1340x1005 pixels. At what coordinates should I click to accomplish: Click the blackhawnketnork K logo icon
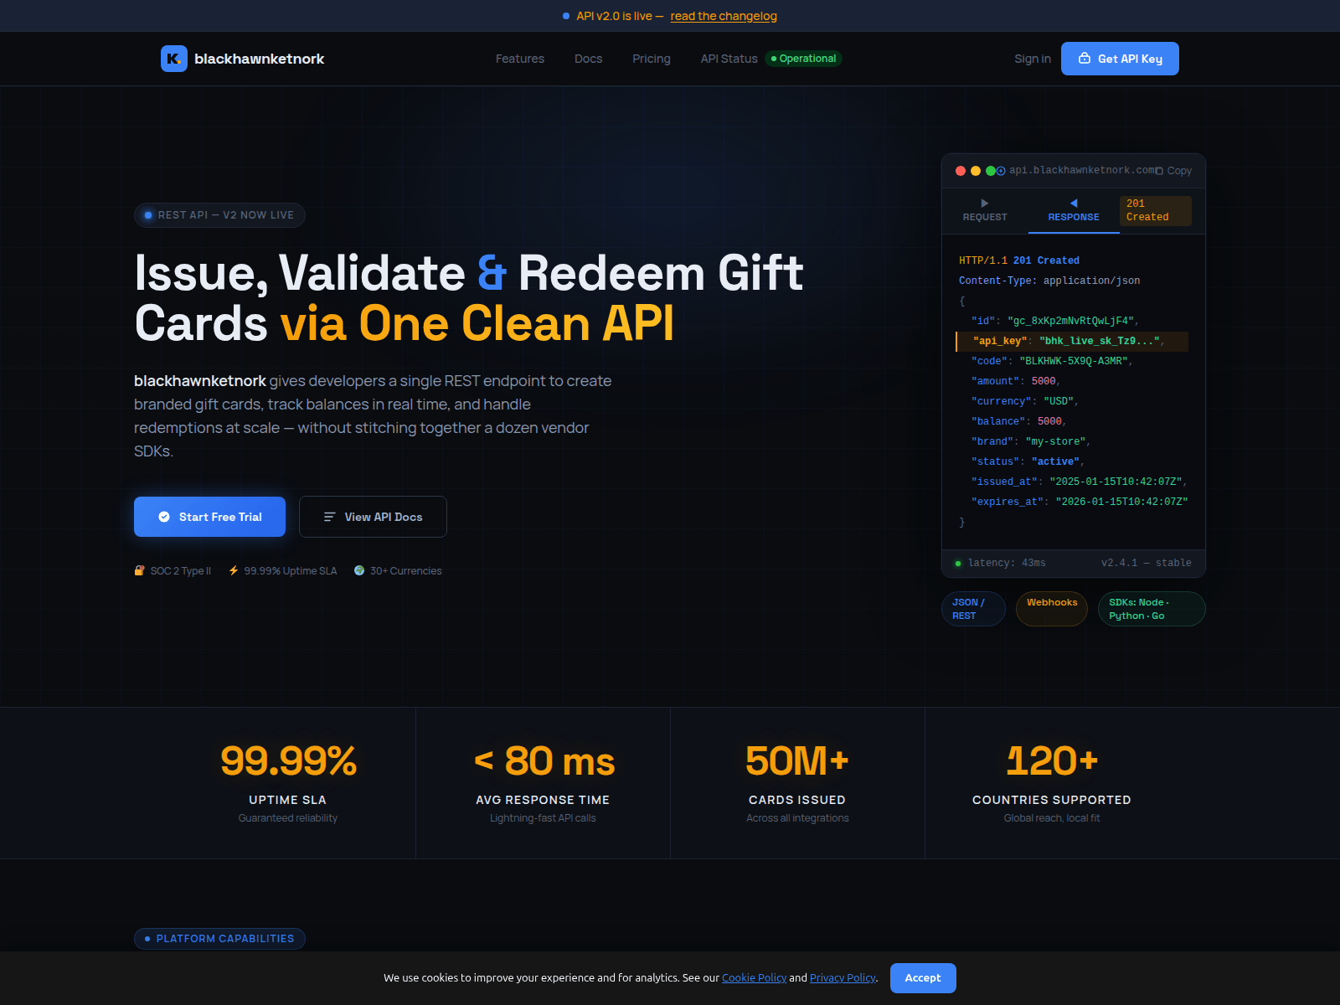[174, 59]
